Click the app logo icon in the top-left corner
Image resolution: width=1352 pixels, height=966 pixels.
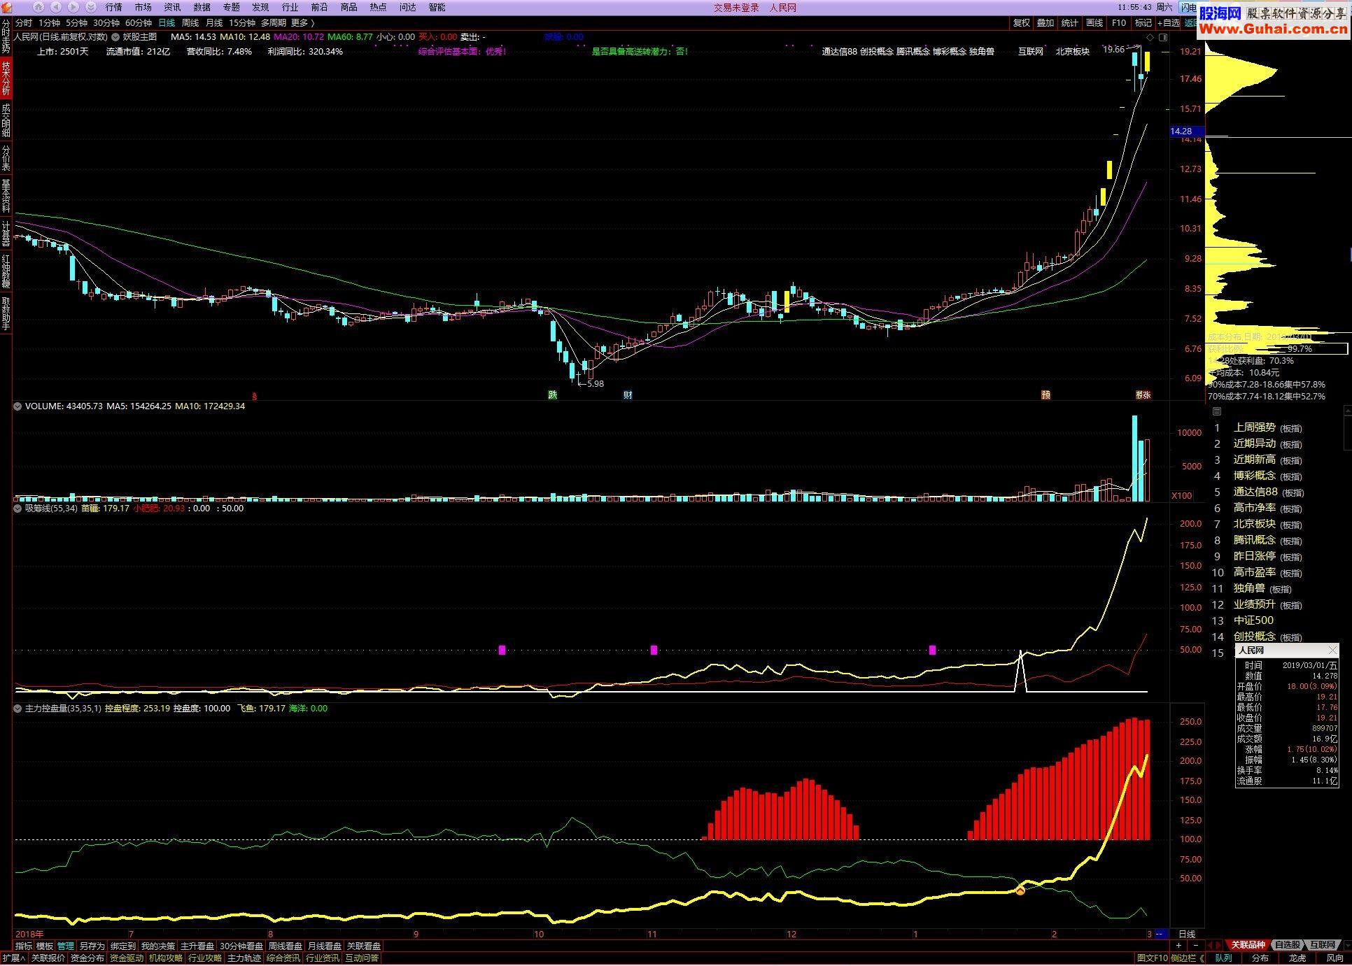(6, 7)
